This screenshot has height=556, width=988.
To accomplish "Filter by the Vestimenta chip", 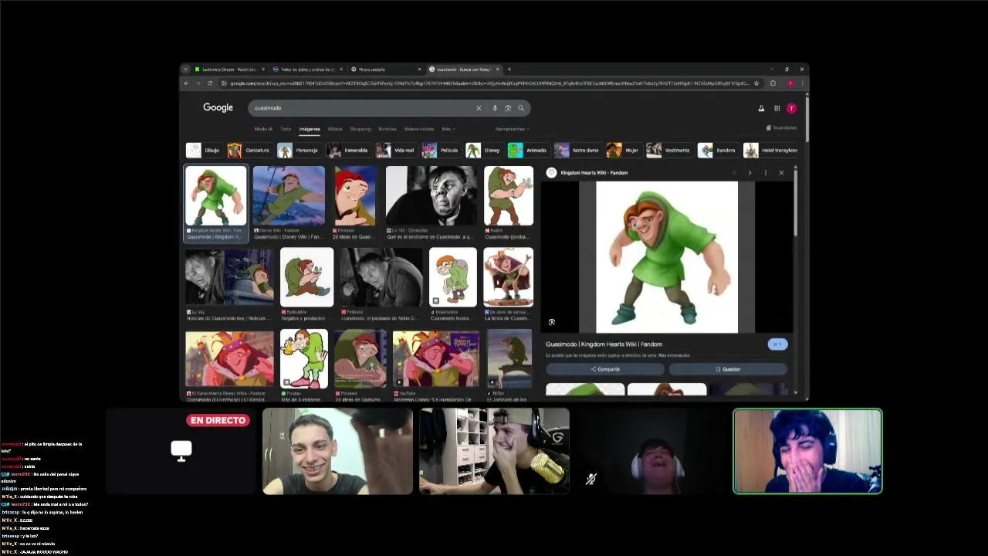I will pyautogui.click(x=669, y=151).
